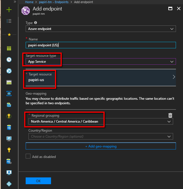This screenshot has height=189, width=183.
Task: Expand the Type dropdown showing Azure endpoint
Action: click(101, 29)
